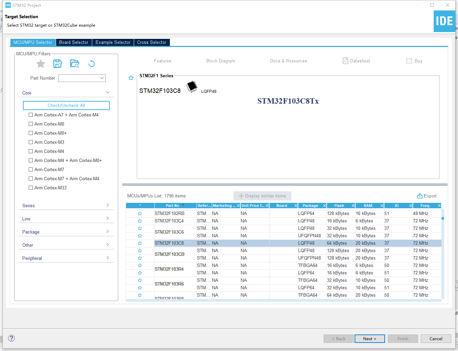Click the Refer... column header
Viewport: 458px width, 351px height.
pos(204,206)
